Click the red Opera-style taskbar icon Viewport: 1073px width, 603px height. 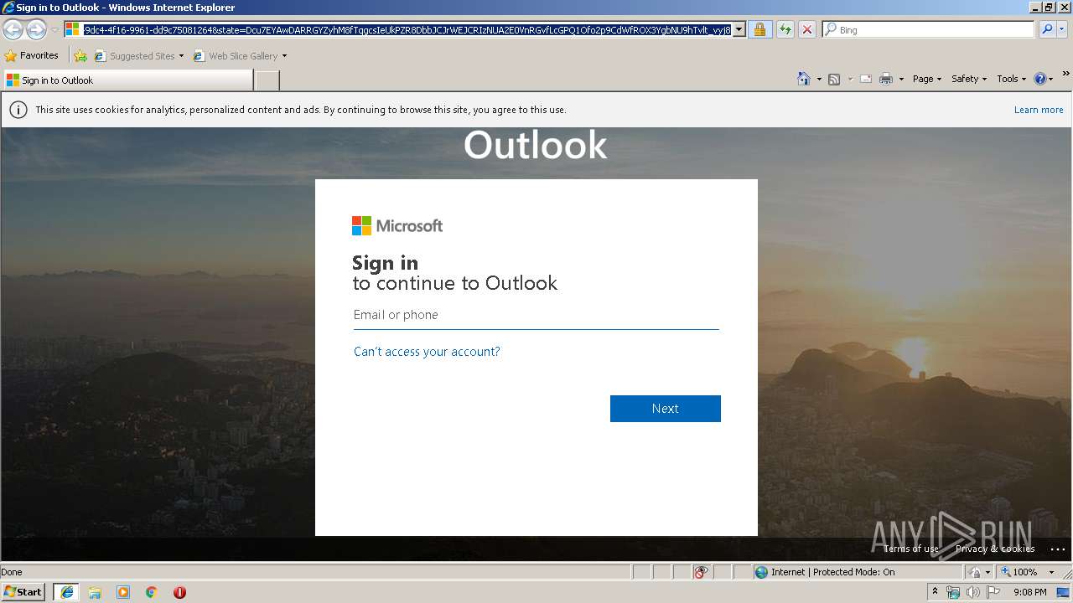click(x=179, y=592)
